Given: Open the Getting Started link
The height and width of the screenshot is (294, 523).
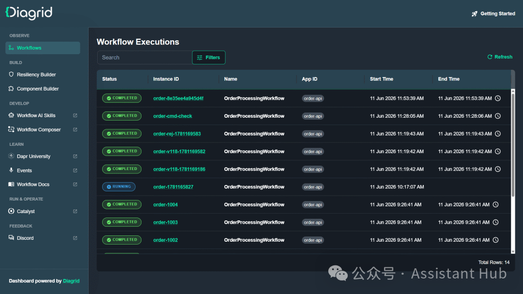Looking at the screenshot, I should (x=493, y=14).
